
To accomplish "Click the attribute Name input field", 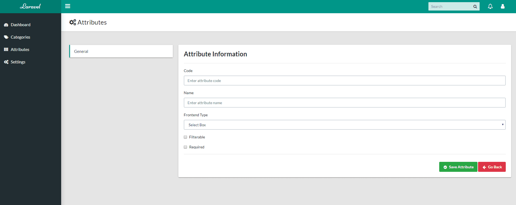I will click(x=345, y=103).
